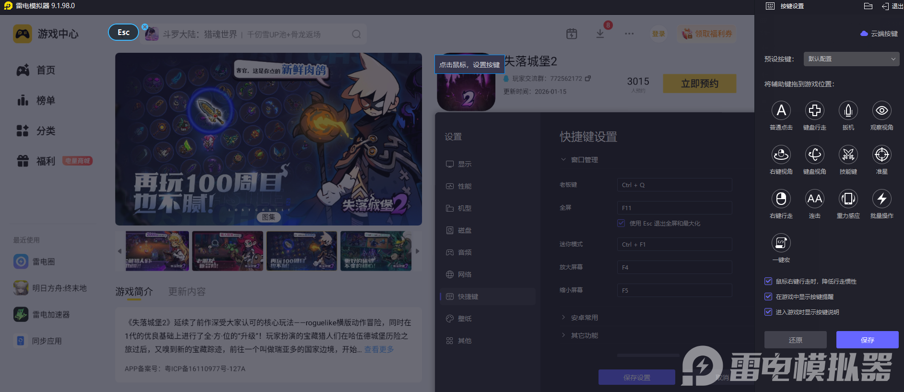The width and height of the screenshot is (904, 392).
Task: Click the 登录 login button
Action: 658,34
